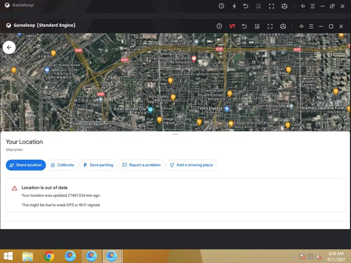Go back using the map back arrow

coord(9,47)
